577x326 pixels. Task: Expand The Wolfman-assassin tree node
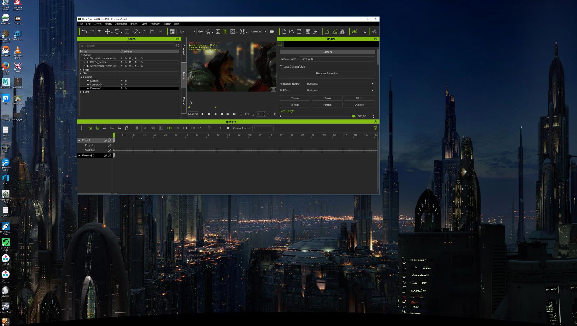(x=84, y=59)
